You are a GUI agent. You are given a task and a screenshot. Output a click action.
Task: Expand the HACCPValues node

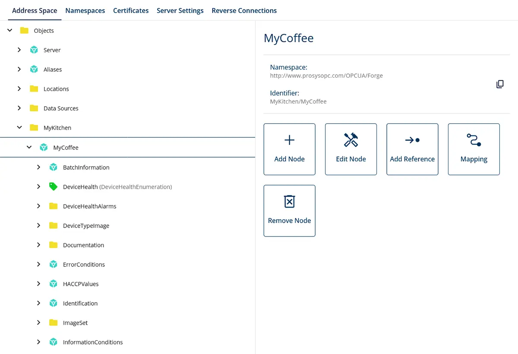click(38, 284)
